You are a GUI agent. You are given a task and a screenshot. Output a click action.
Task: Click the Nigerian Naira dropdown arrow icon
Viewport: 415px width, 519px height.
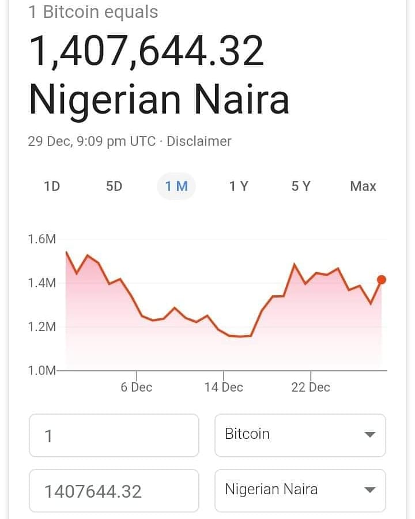pyautogui.click(x=369, y=490)
